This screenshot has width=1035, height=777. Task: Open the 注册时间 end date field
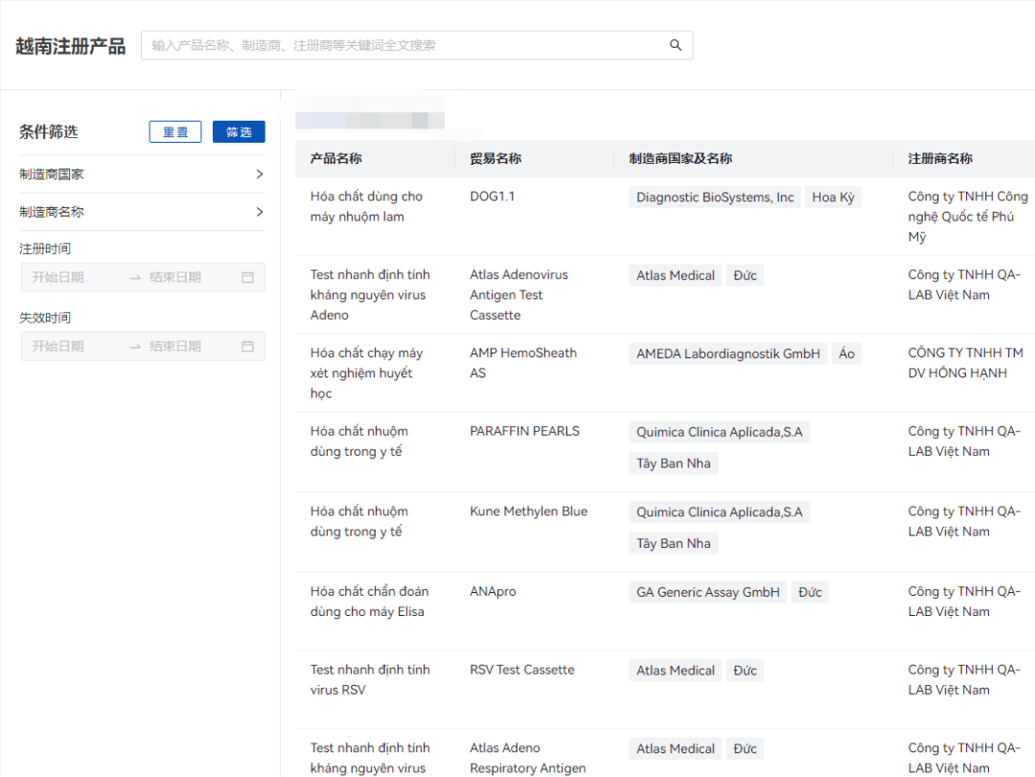click(x=188, y=277)
